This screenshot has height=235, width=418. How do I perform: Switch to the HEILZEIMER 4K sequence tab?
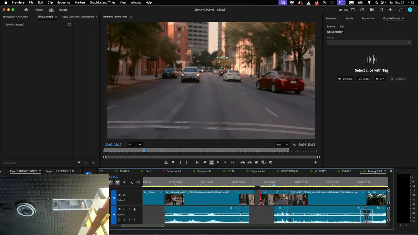[x=290, y=171]
